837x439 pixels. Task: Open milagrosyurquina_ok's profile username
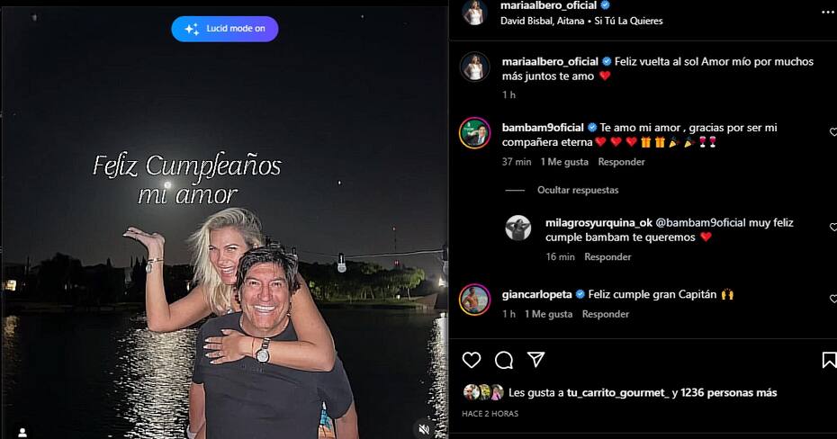pyautogui.click(x=598, y=223)
